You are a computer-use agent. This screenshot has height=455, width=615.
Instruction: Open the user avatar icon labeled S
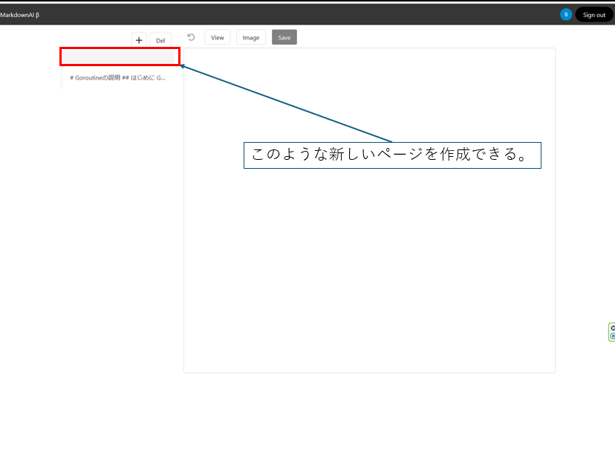[566, 15]
